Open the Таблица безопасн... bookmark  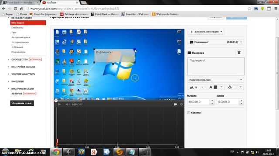[x=74, y=14]
